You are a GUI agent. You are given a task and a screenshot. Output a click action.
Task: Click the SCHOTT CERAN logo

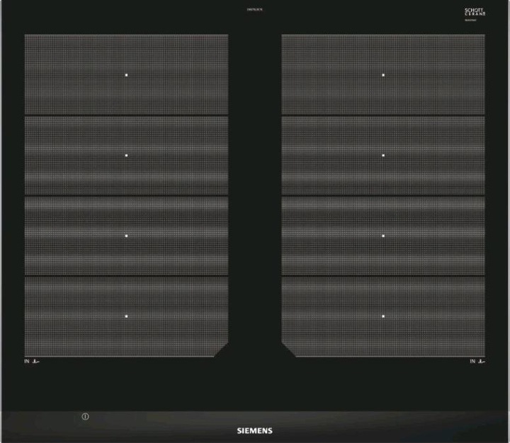pyautogui.click(x=475, y=12)
